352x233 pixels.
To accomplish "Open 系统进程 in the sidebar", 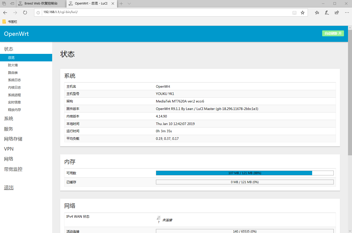I will (x=14, y=95).
